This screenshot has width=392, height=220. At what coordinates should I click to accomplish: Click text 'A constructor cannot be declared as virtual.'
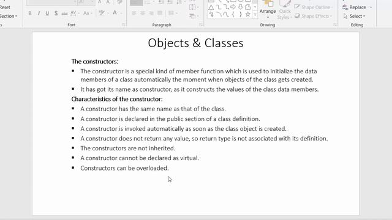tap(140, 158)
